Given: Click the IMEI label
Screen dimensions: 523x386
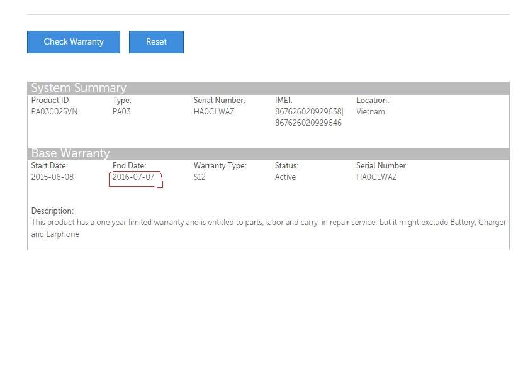Looking at the screenshot, I should point(283,100).
